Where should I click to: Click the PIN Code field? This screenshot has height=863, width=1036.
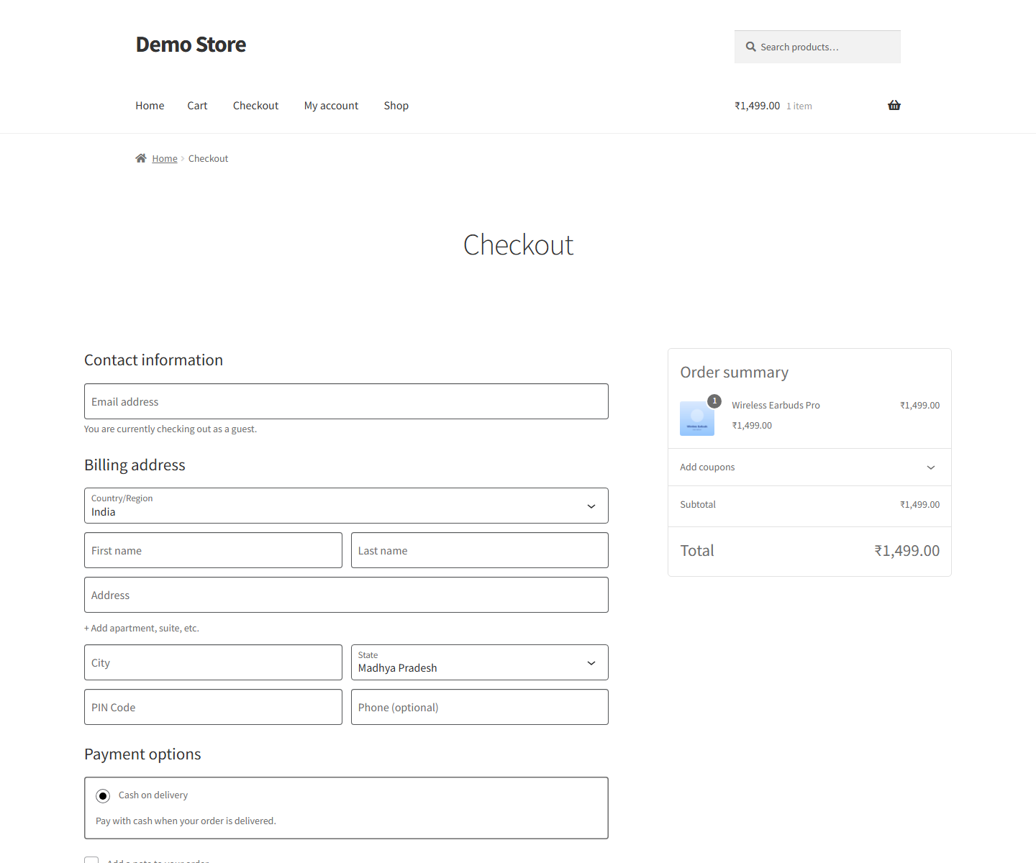pyautogui.click(x=213, y=707)
